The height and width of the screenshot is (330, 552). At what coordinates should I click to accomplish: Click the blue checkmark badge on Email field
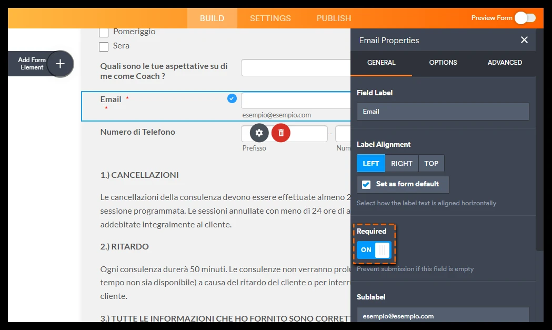click(231, 98)
